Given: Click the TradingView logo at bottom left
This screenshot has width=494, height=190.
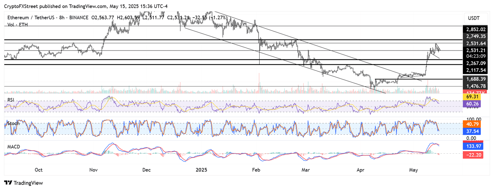Looking at the screenshot, I should click(x=23, y=183).
